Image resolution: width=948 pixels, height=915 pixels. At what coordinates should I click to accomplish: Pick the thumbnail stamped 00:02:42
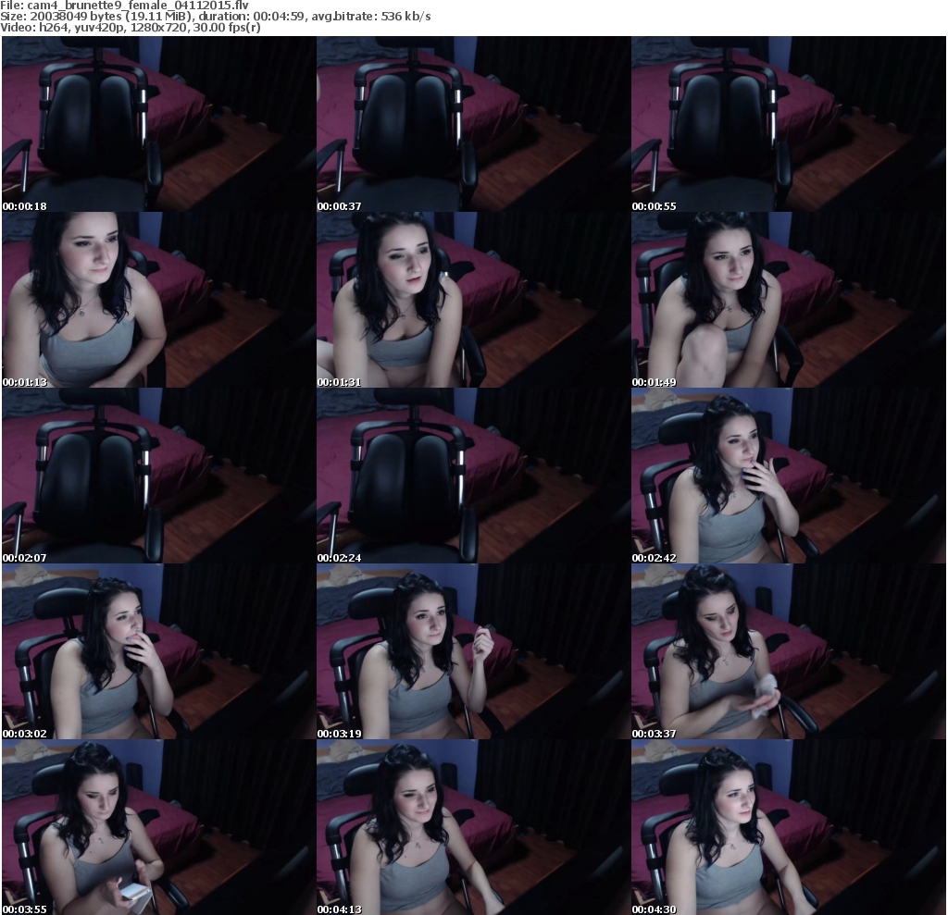789,476
